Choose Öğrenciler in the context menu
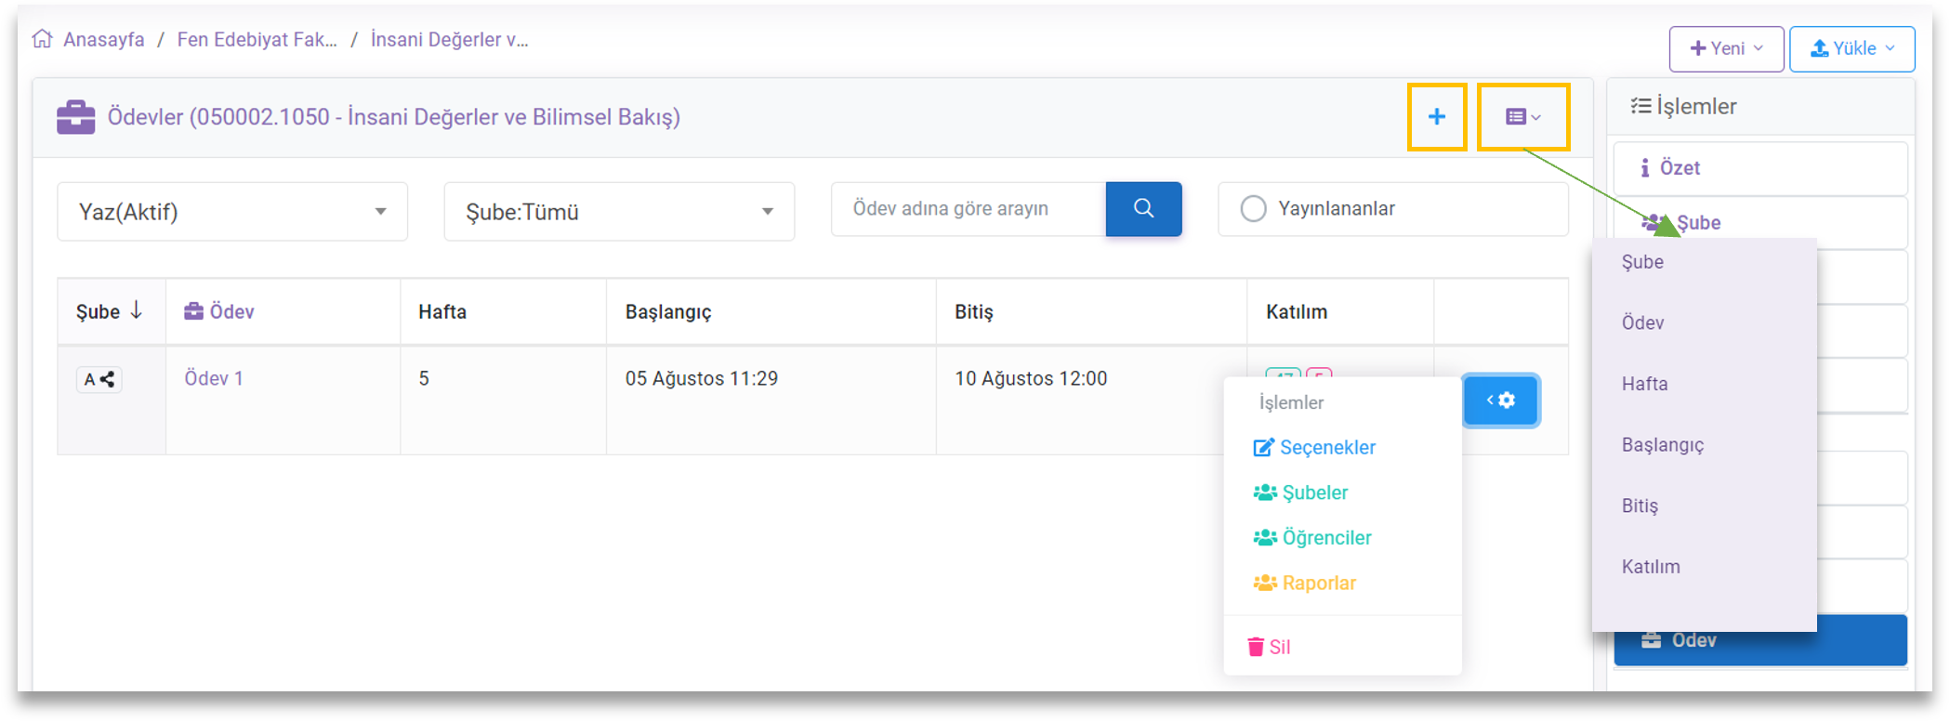 coord(1312,538)
